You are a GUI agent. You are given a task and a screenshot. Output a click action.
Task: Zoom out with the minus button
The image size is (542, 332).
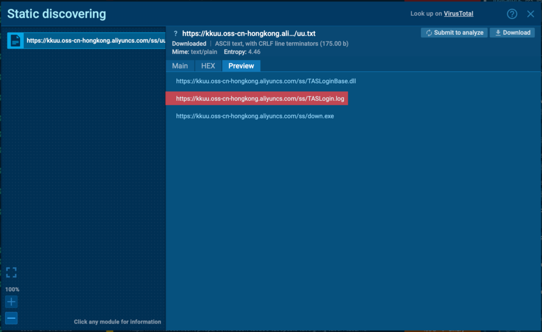point(11,318)
